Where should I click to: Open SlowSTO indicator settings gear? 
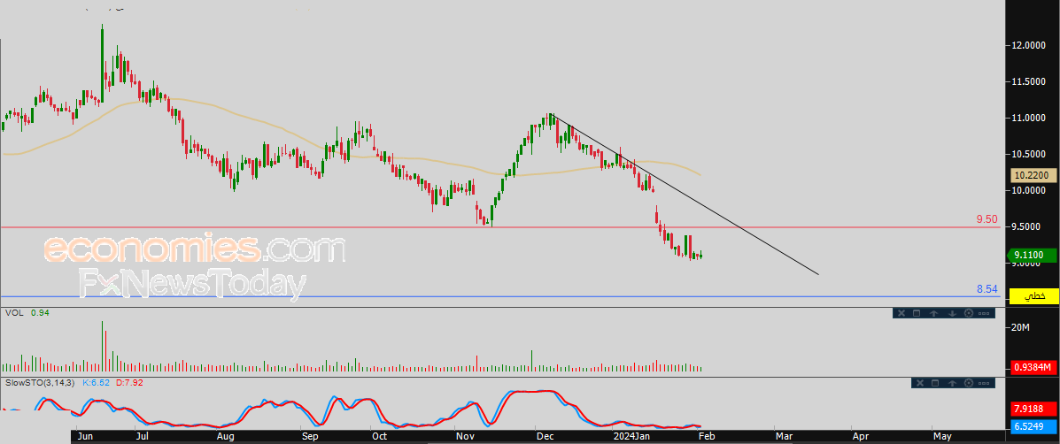[969, 383]
